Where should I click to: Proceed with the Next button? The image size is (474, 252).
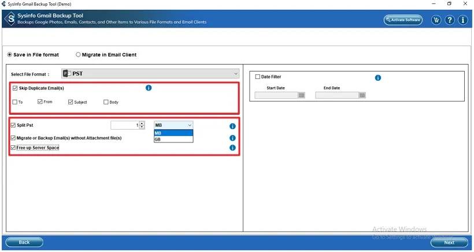coord(449,242)
